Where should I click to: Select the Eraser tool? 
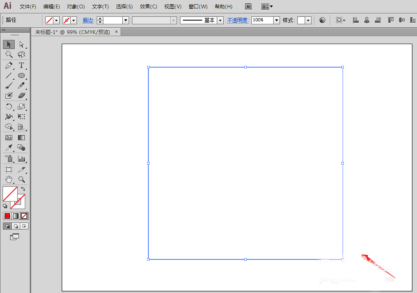coord(21,96)
